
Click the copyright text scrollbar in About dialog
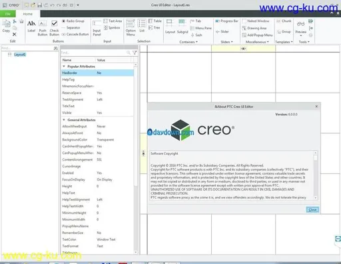(x=316, y=175)
